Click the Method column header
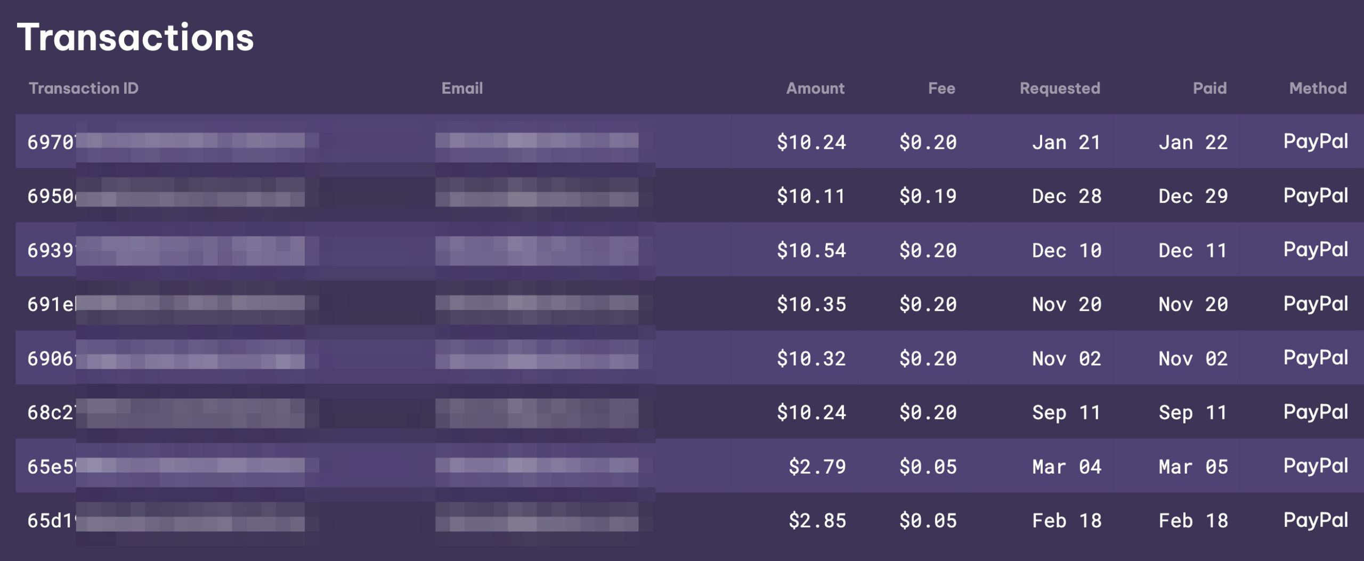Screen dimensions: 1364x561 1318,88
